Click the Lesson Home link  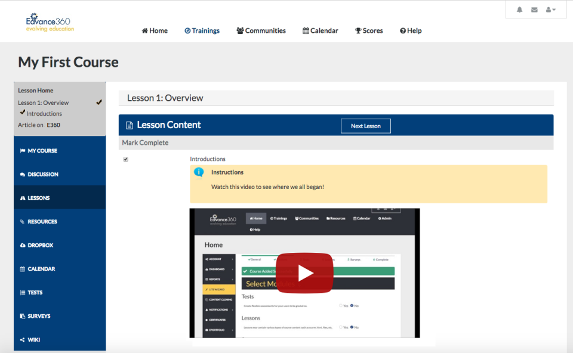pyautogui.click(x=35, y=91)
